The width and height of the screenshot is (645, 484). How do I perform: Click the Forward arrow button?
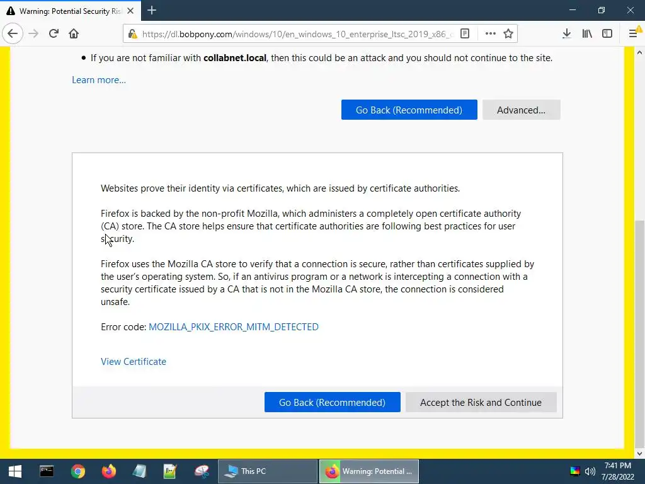click(33, 33)
